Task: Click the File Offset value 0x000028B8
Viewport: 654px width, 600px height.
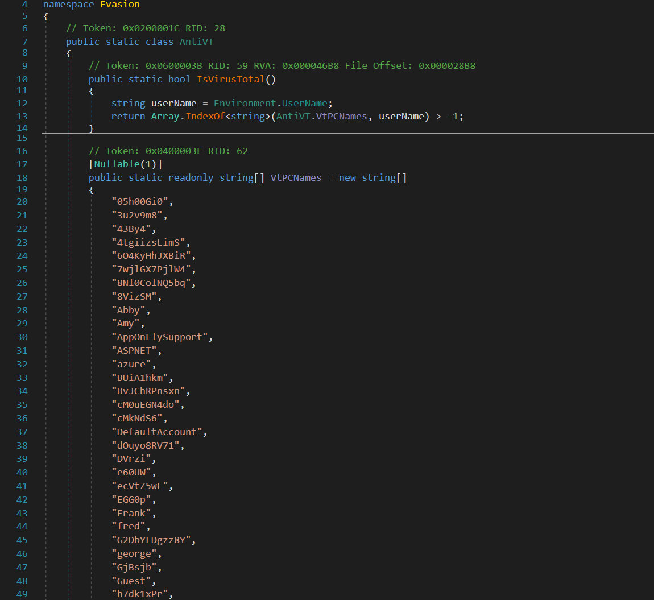Action: [447, 65]
